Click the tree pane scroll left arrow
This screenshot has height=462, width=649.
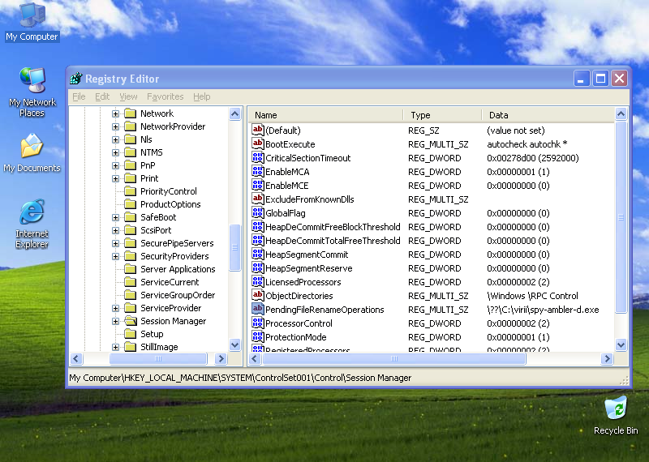point(76,358)
